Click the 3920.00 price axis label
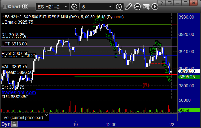The width and height of the screenshot is (201, 128). (x=186, y=34)
